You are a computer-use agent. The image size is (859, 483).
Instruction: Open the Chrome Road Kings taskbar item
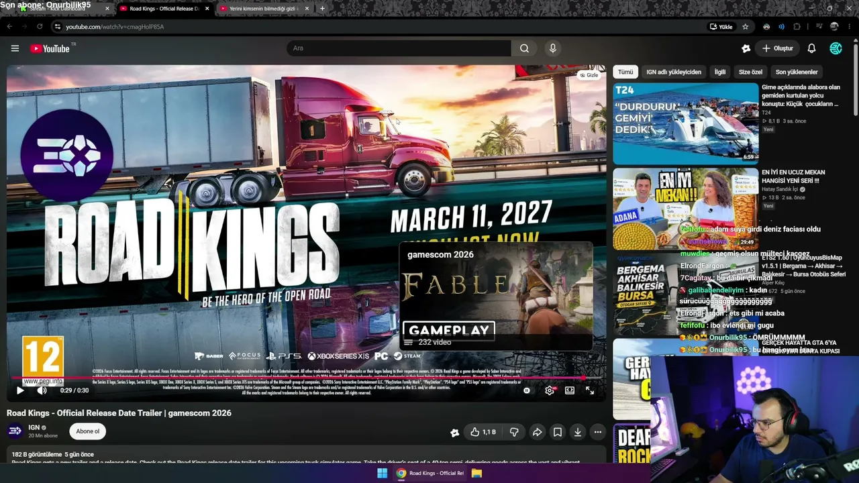point(430,473)
